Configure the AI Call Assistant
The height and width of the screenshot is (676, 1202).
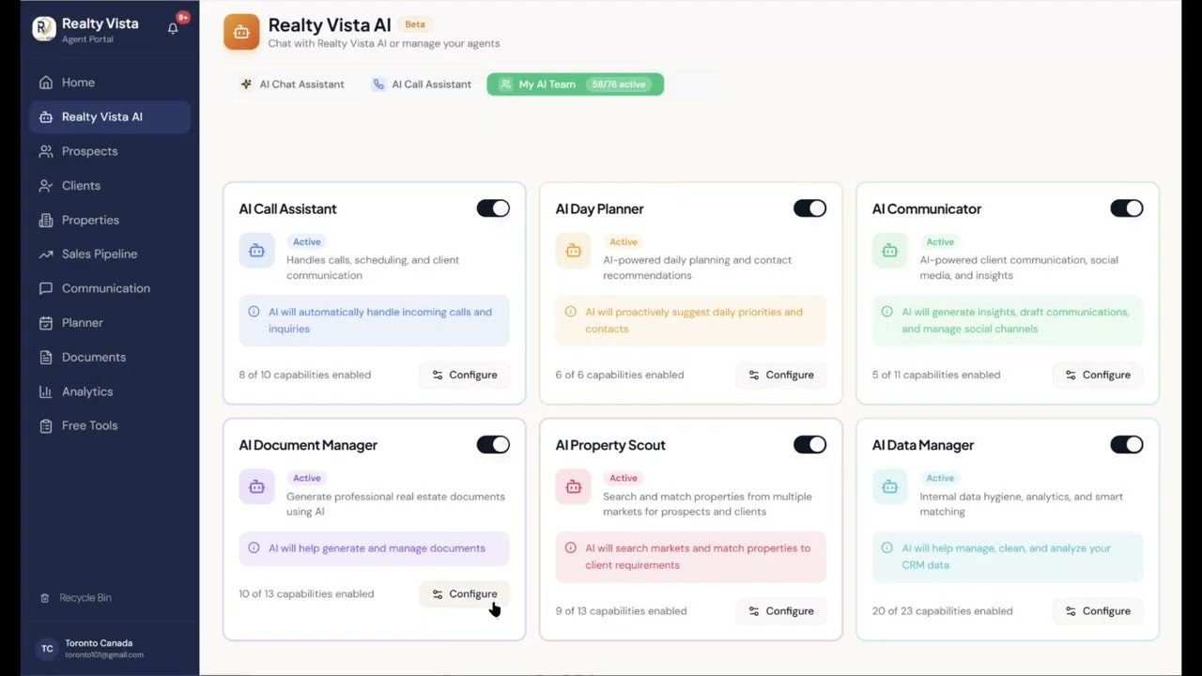(464, 375)
